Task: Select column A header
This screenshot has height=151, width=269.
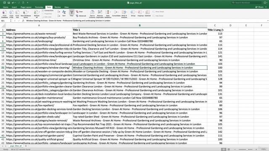Action: click(39, 25)
